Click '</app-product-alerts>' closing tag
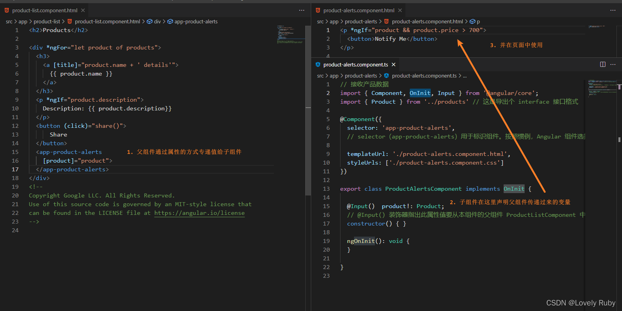 point(72,169)
